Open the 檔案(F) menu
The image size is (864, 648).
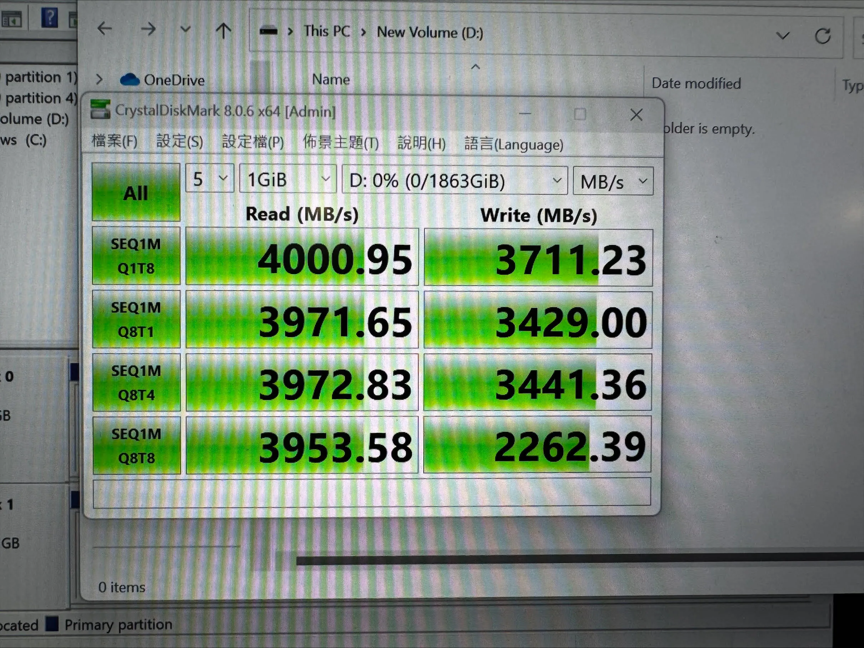tap(115, 141)
